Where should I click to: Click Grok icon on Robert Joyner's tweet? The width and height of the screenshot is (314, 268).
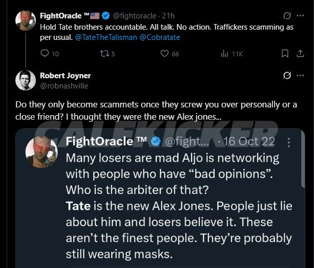[287, 76]
